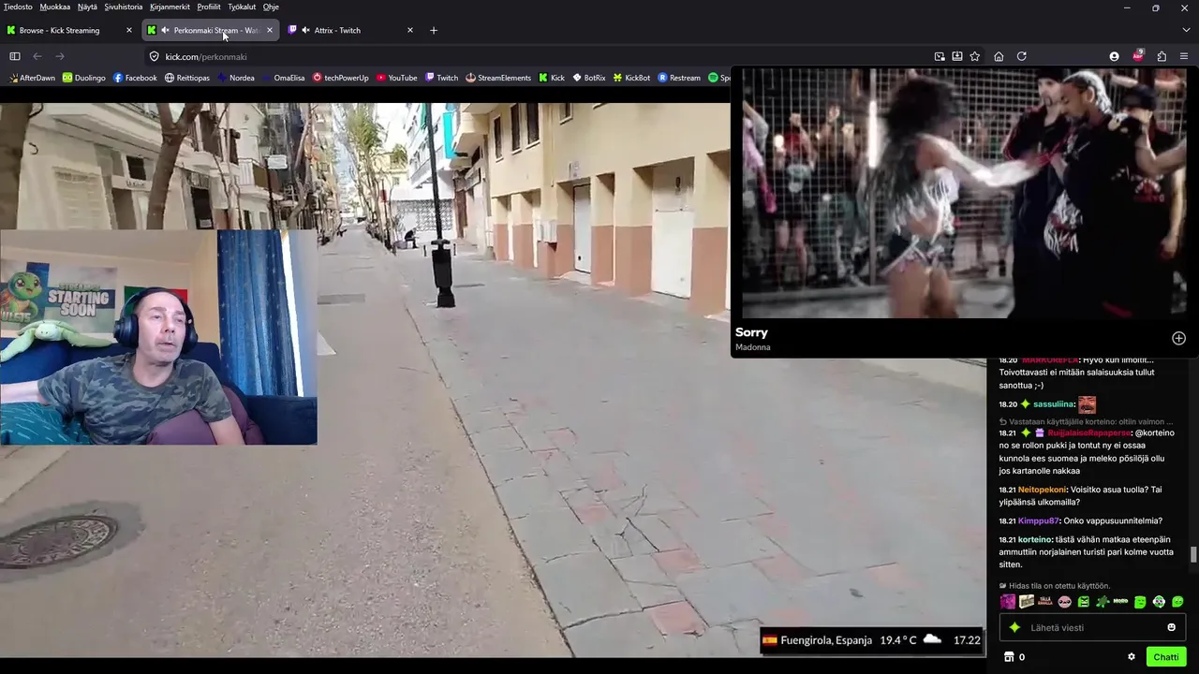Pick the green speech bubble emote
The height and width of the screenshot is (674, 1199).
tap(1177, 602)
